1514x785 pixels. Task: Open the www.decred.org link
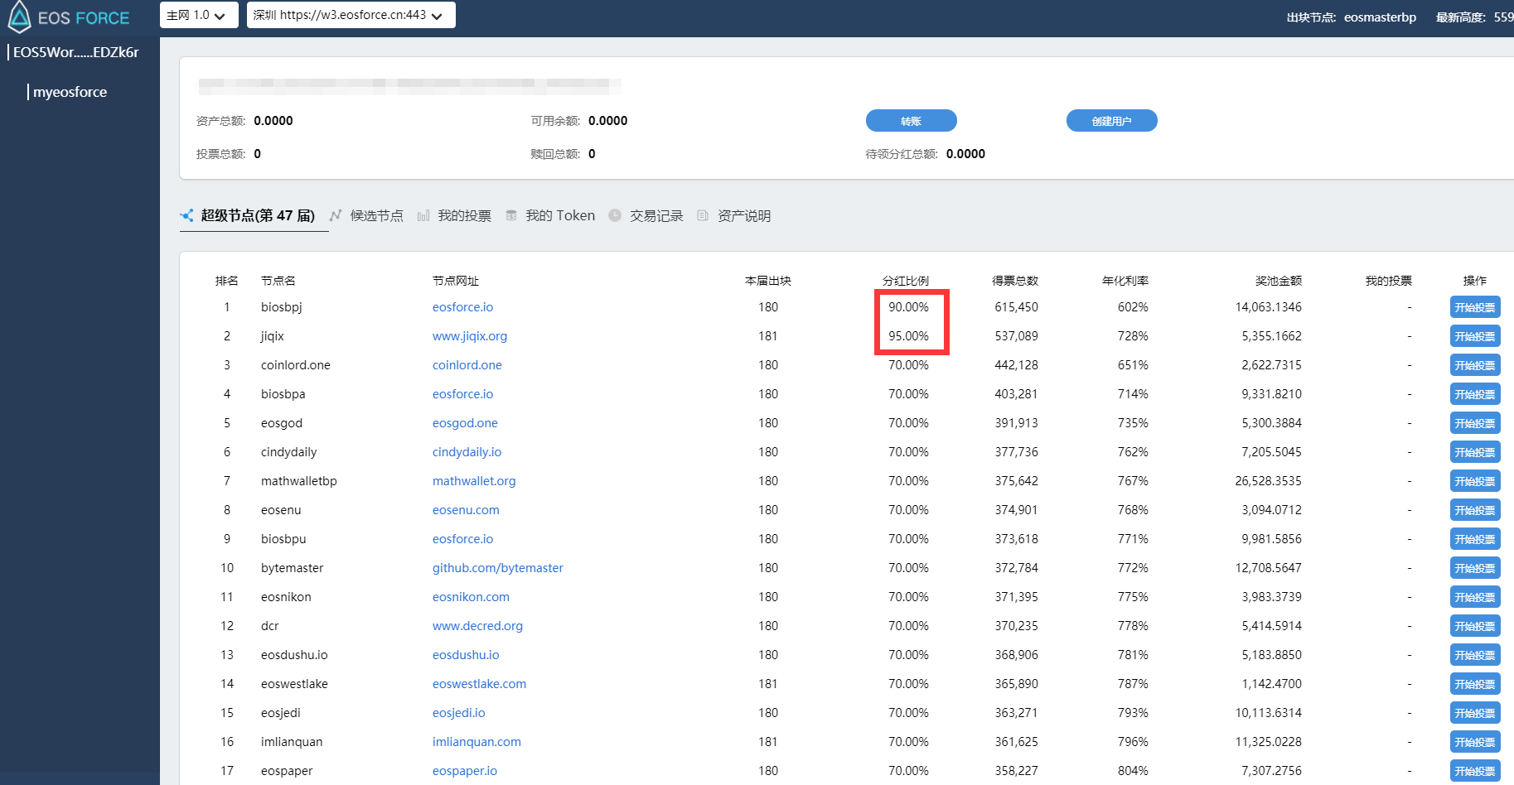point(477,626)
